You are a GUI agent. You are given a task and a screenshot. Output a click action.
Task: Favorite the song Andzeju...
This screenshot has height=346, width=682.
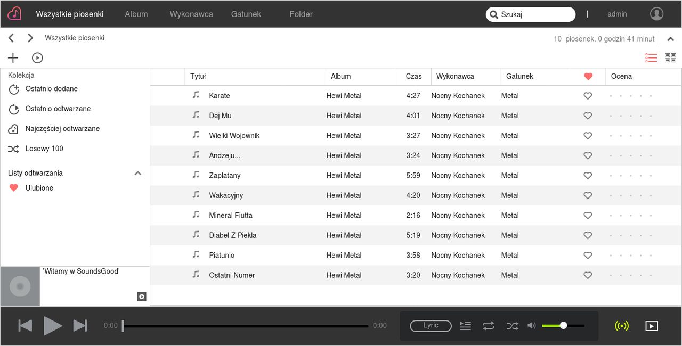(x=588, y=155)
